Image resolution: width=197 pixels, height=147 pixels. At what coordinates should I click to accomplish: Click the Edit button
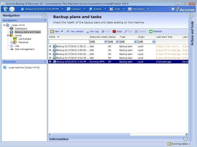(128, 32)
